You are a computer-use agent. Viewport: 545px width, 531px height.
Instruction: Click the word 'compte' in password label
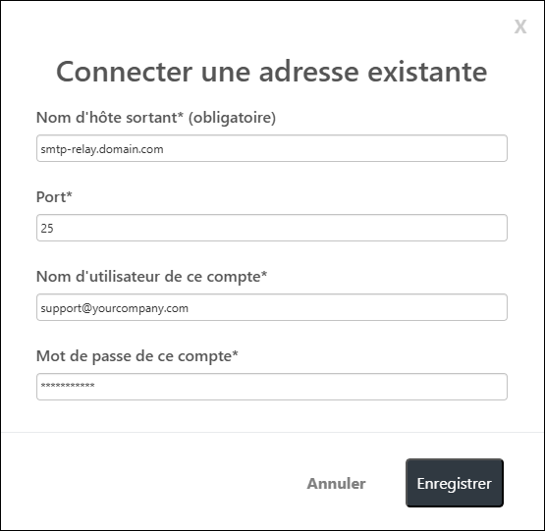tap(208, 357)
